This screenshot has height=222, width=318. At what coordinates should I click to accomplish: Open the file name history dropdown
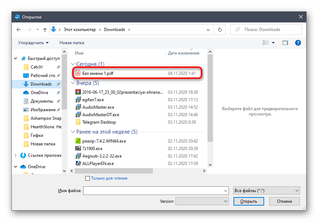tap(226, 191)
